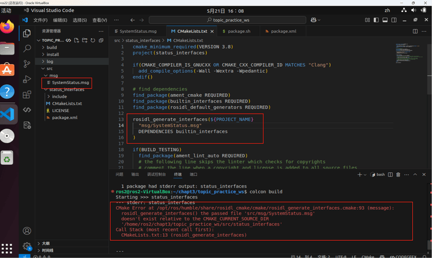This screenshot has width=432, height=258.
Task: Toggle the primary side bar visibility
Action: click(376, 20)
